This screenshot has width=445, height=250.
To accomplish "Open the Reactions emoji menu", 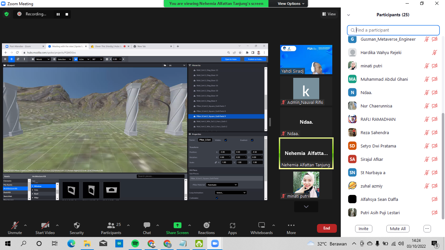I will [x=206, y=225].
